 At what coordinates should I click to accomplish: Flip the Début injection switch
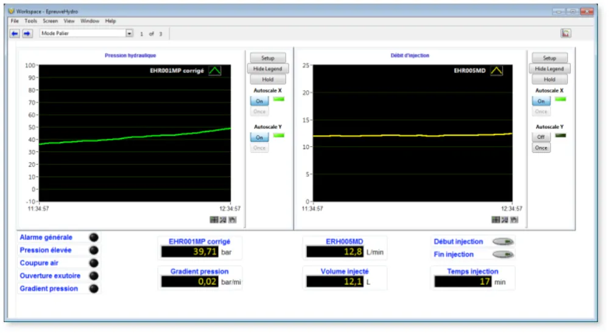pos(504,242)
